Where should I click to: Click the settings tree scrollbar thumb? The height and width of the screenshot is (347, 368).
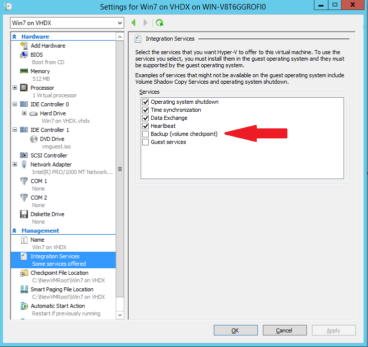tap(120, 169)
